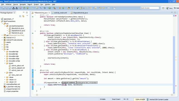
Task: Click the Open Type icon
Action: (x=69, y=8)
